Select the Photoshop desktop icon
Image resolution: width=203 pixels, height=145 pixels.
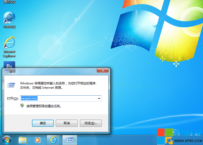pyautogui.click(x=9, y=65)
